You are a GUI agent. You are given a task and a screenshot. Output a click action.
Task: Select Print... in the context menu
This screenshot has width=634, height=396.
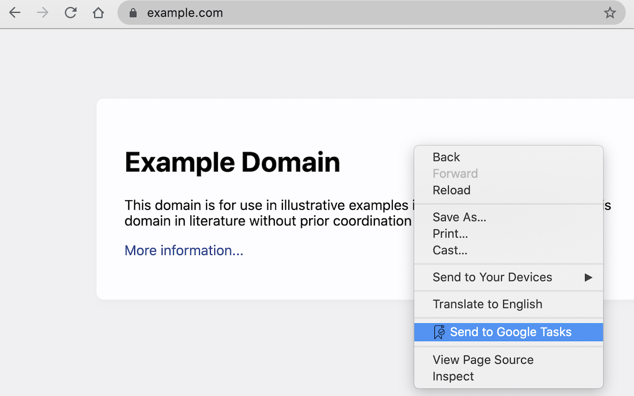(x=450, y=234)
